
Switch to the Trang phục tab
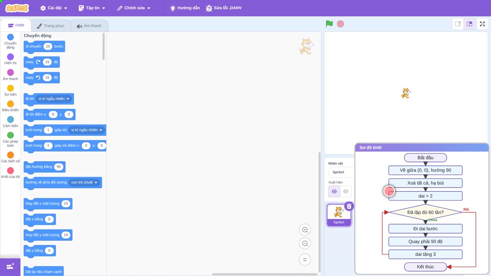50,26
